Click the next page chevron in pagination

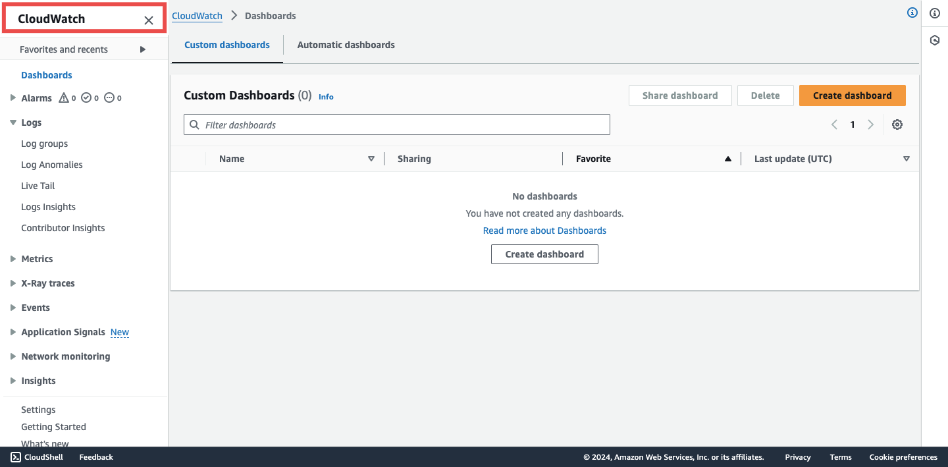[871, 124]
